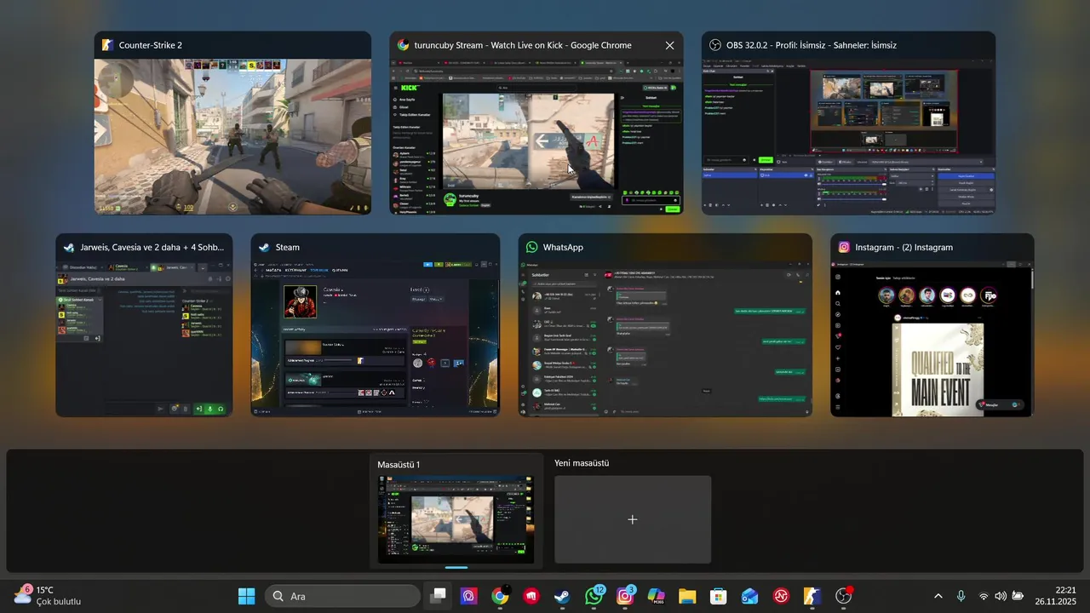Image resolution: width=1090 pixels, height=613 pixels.
Task: Switch to the Counter-Strike 2 window thumbnail
Action: tap(232, 123)
